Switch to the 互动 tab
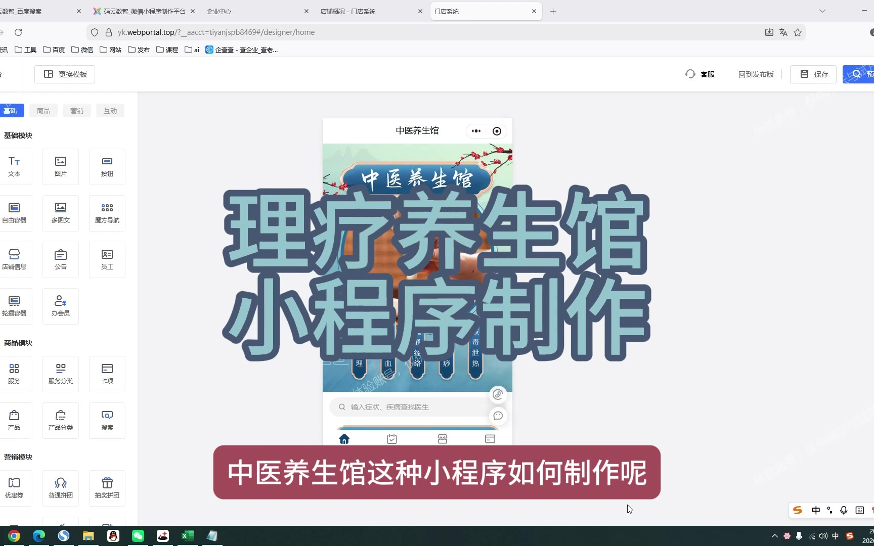This screenshot has height=546, width=874. (110, 111)
